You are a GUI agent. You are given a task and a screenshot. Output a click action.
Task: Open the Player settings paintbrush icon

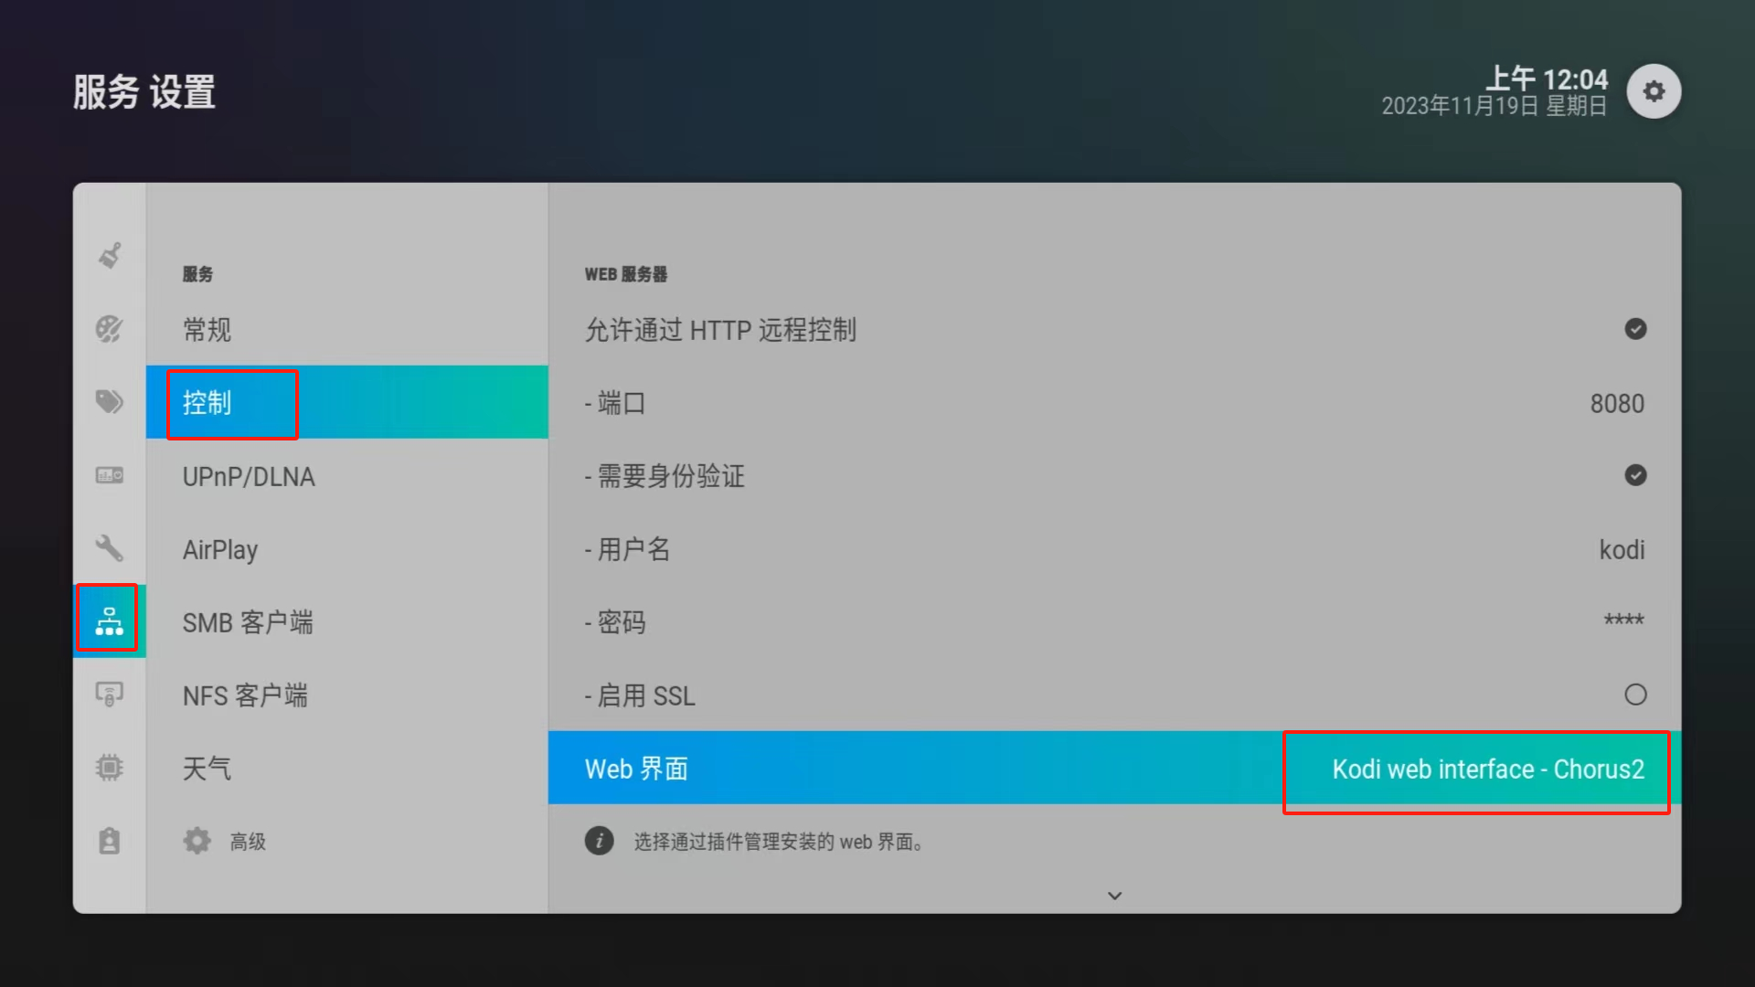click(110, 256)
